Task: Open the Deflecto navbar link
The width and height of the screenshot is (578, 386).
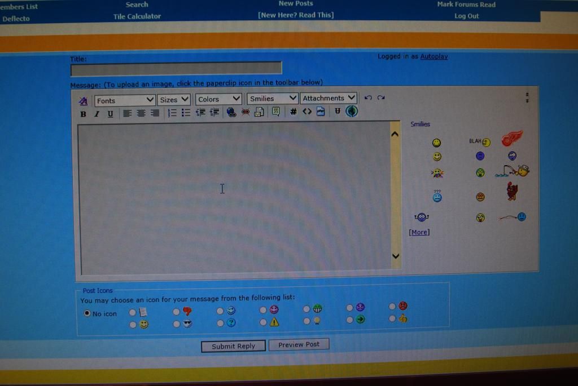Action: point(16,19)
